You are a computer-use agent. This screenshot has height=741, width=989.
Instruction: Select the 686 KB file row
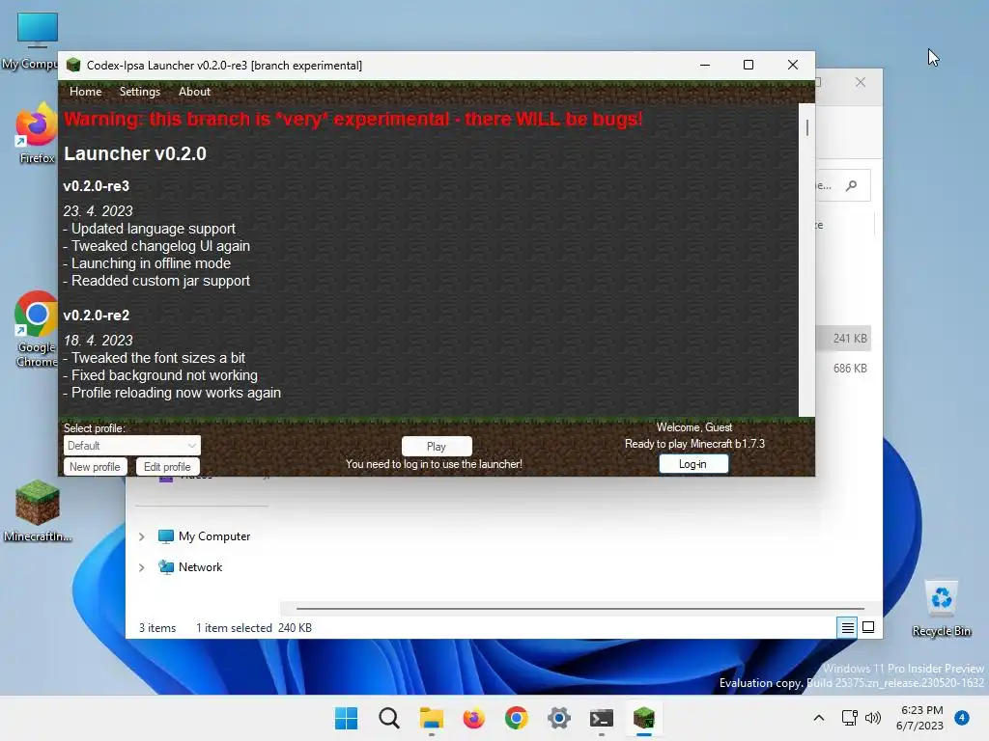pos(843,368)
